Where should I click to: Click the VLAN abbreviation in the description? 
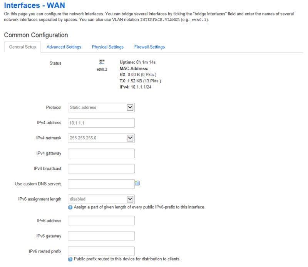coord(117,19)
